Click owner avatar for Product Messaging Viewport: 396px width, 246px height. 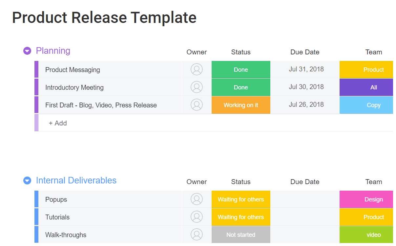point(197,69)
